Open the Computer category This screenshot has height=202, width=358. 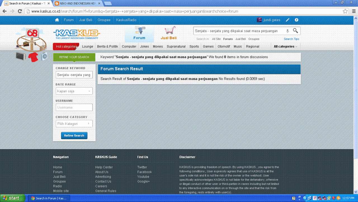(x=129, y=47)
